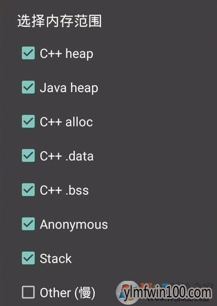The width and height of the screenshot is (217, 306).
Task: Click the '(慢)' slow indicator text
Action: tap(85, 293)
